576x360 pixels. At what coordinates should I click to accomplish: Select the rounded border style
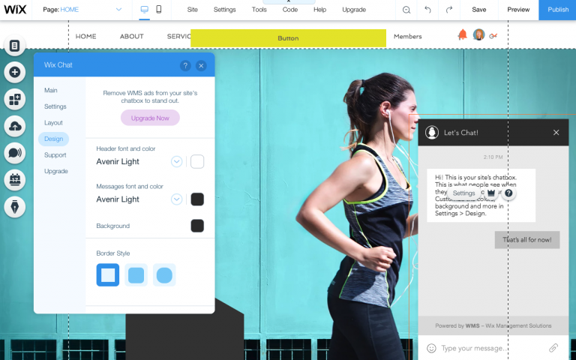tap(136, 274)
